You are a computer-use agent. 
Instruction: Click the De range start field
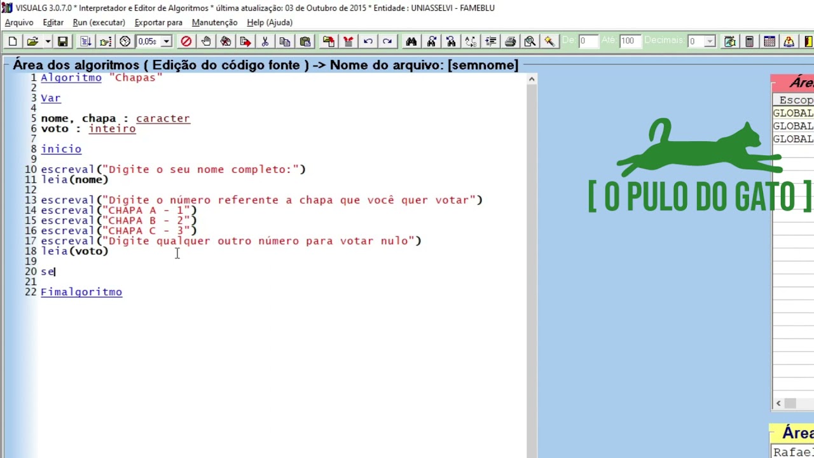[x=588, y=41]
